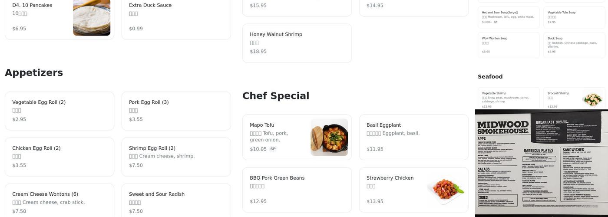Select the Basil Eggplant dish

click(413, 137)
